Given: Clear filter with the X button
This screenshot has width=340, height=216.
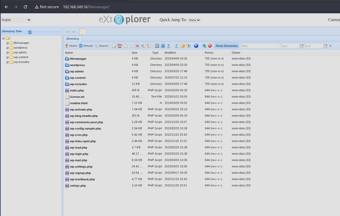Looking at the screenshot, I should point(330,46).
